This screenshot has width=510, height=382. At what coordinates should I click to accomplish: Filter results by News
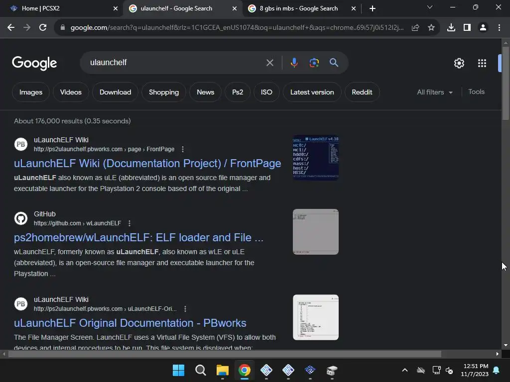206,92
